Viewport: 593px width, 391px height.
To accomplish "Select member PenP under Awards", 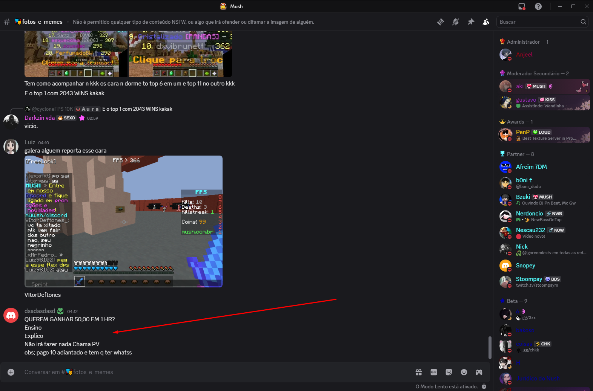I will 544,135.
